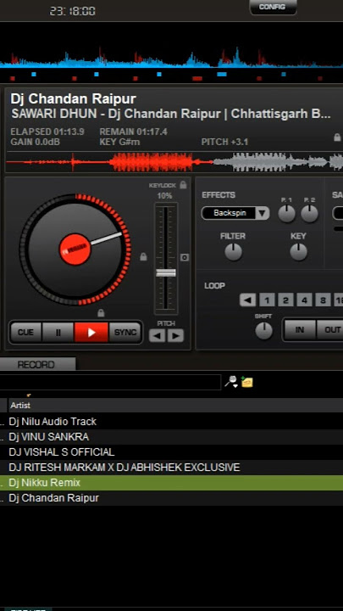Image resolution: width=343 pixels, height=611 pixels.
Task: Select the Dj Nilu Audio Track row
Action: (x=171, y=421)
